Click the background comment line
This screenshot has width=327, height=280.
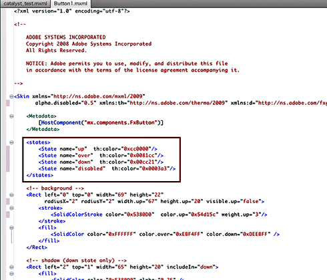pyautogui.click(x=55, y=188)
